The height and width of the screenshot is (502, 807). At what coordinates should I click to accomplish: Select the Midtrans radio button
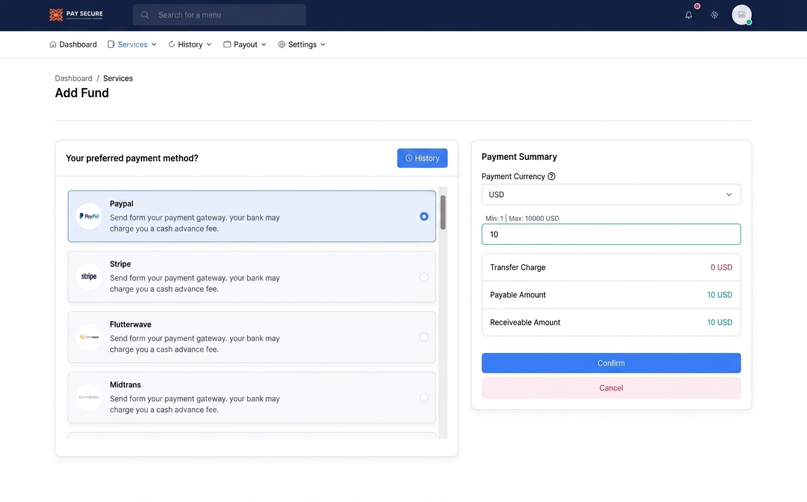coord(424,397)
